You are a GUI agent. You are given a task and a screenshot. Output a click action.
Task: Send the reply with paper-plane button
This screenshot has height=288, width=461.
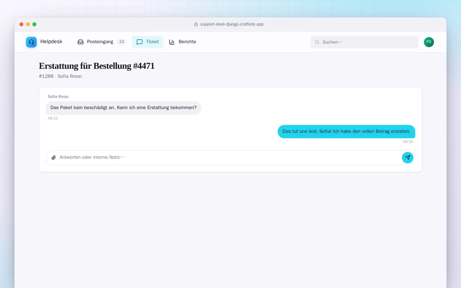pyautogui.click(x=408, y=158)
